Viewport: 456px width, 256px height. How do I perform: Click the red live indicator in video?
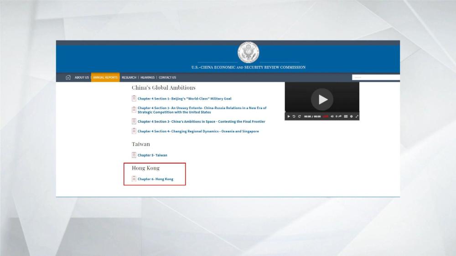[326, 116]
